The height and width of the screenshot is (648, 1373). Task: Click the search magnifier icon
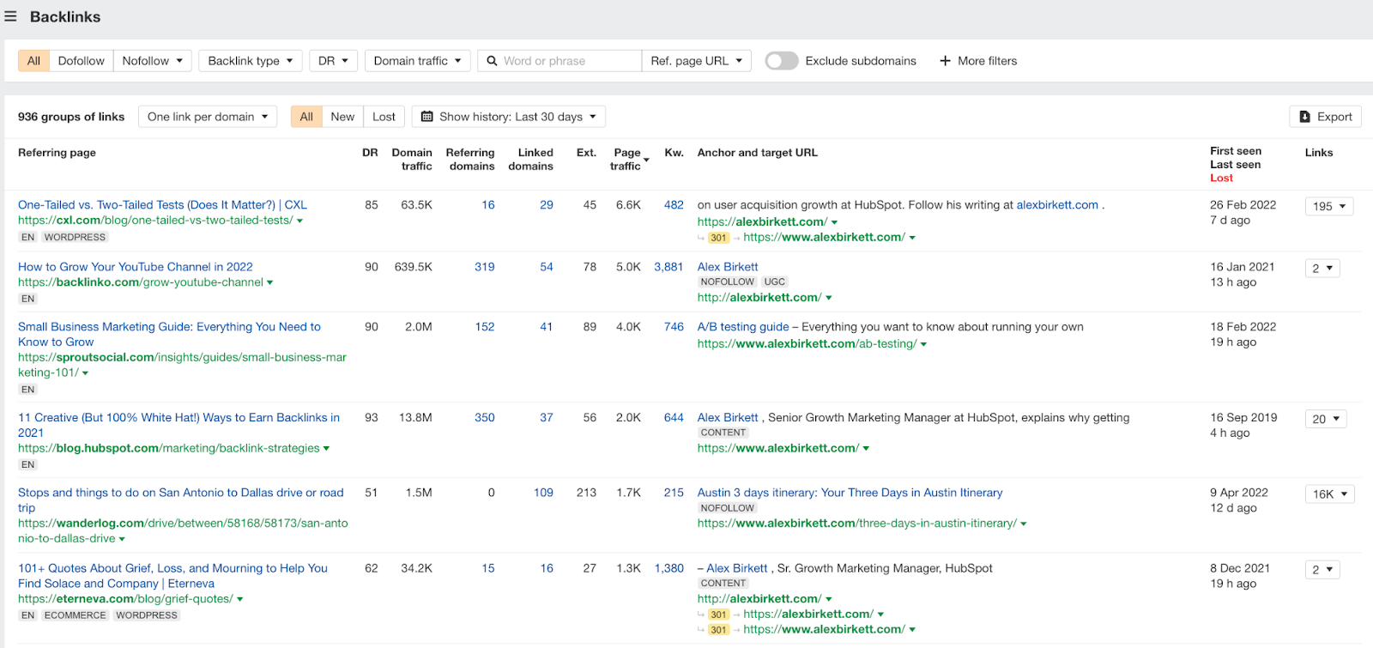pos(492,61)
